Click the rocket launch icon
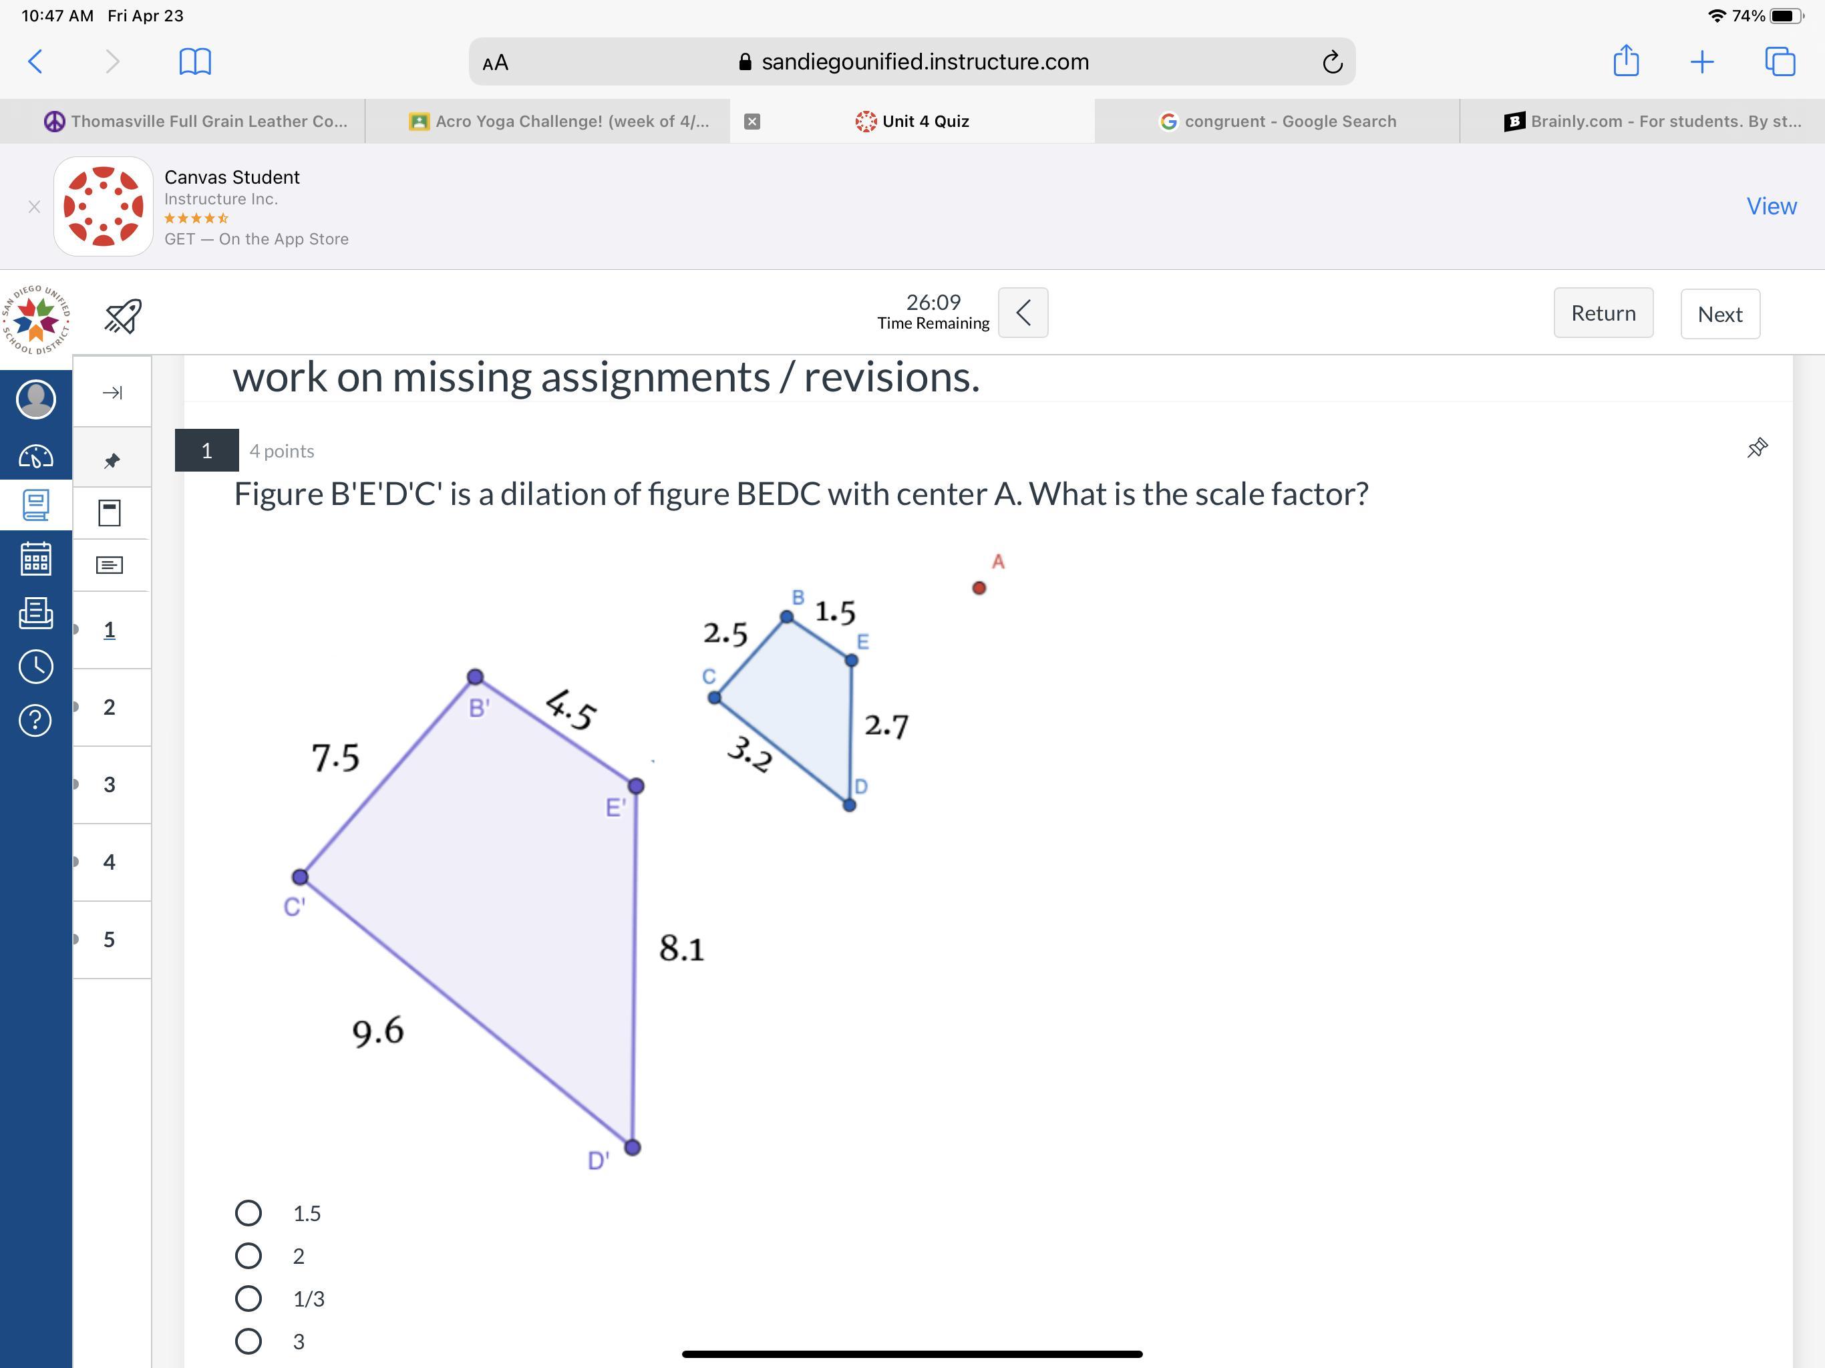The height and width of the screenshot is (1368, 1825). coord(123,316)
